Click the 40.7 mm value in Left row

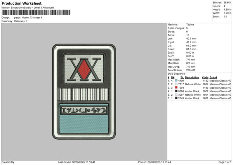[x=191, y=39]
